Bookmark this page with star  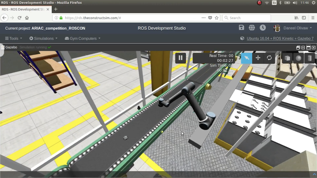217,18
